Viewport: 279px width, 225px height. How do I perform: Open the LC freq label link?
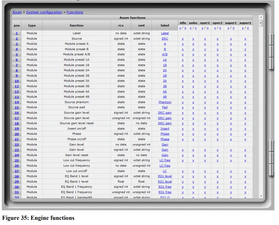pyautogui.click(x=165, y=160)
